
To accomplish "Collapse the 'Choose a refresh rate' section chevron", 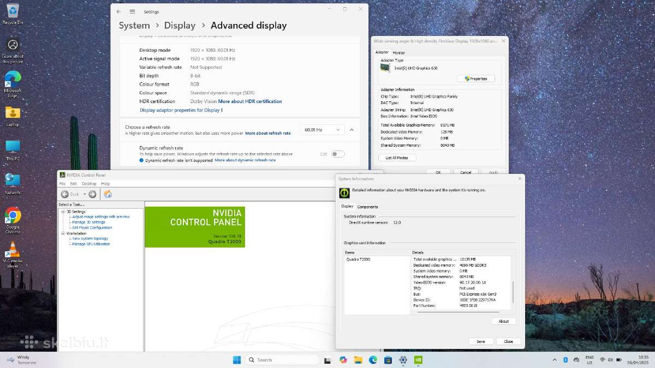I will pos(352,130).
